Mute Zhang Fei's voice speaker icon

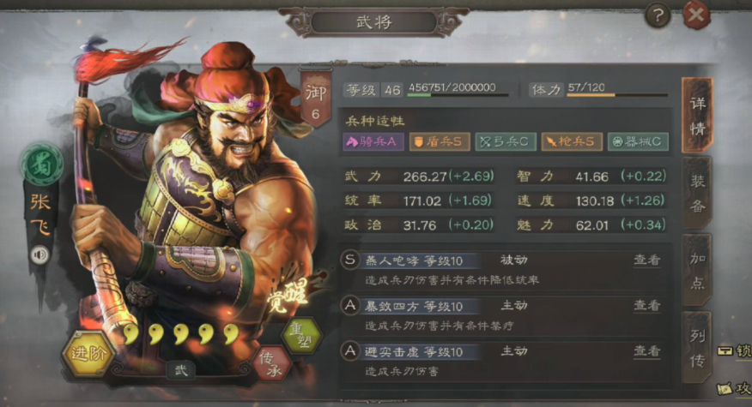(x=39, y=254)
